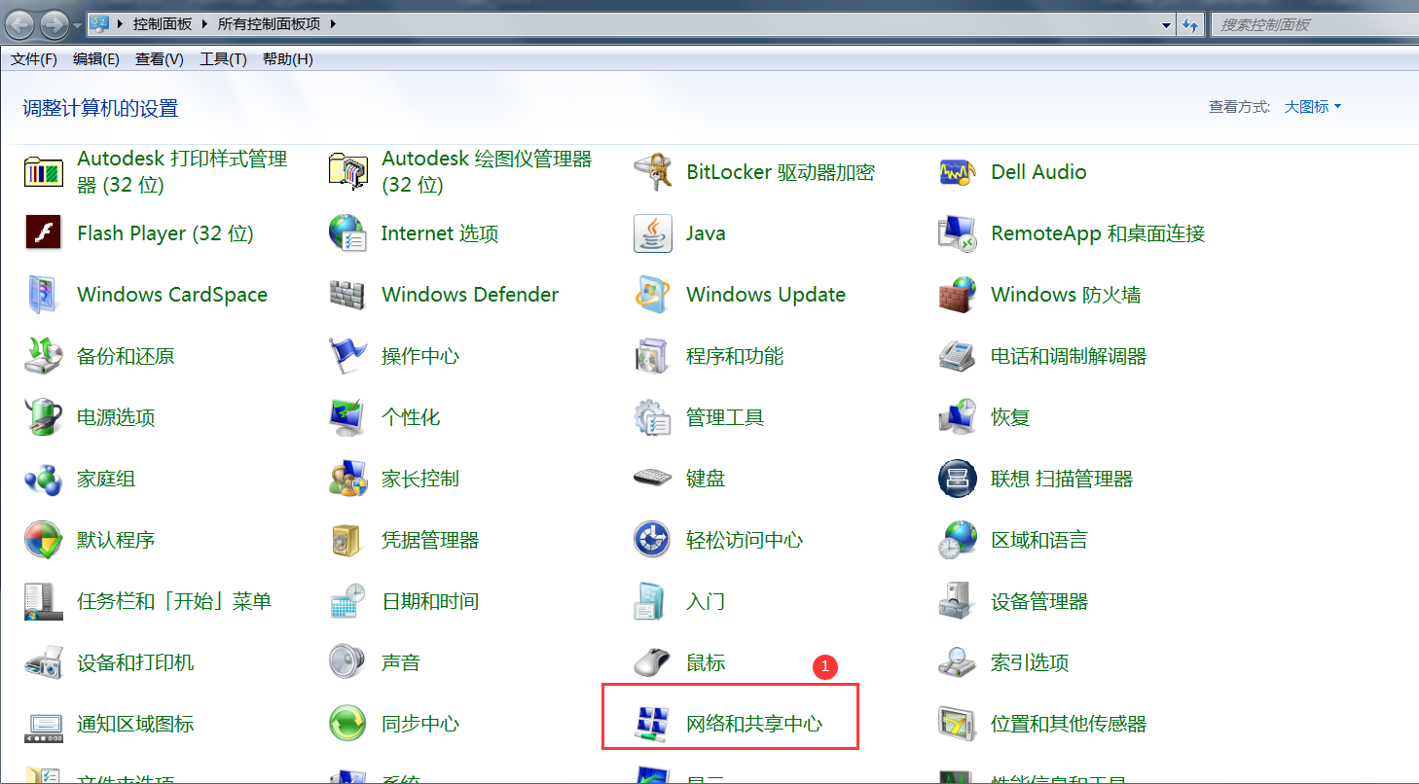Click the 搜索控制面板 search field
Viewport: 1419px width, 784px height.
pos(1313,24)
